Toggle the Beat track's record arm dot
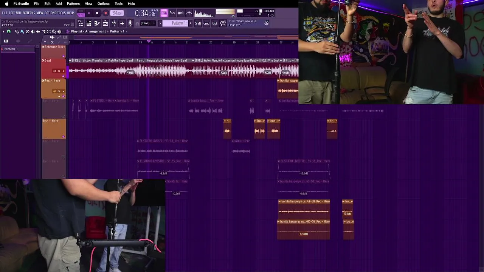 (63, 71)
